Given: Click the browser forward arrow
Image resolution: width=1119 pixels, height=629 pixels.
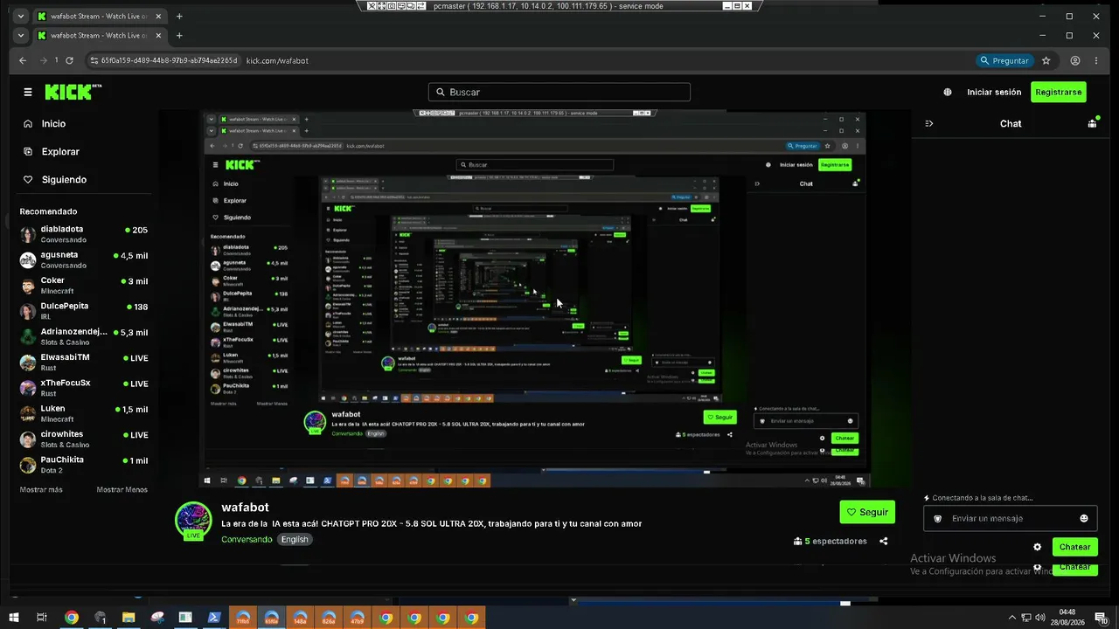Looking at the screenshot, I should pyautogui.click(x=44, y=60).
